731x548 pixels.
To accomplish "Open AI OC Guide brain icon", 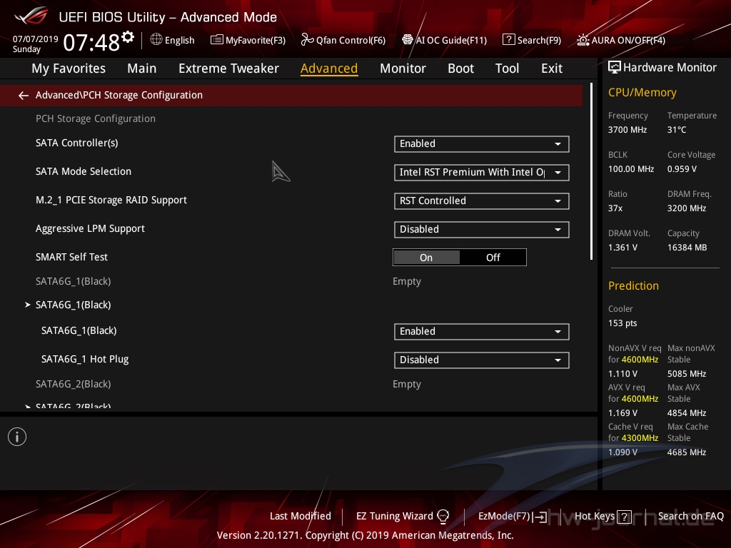I will coord(408,40).
